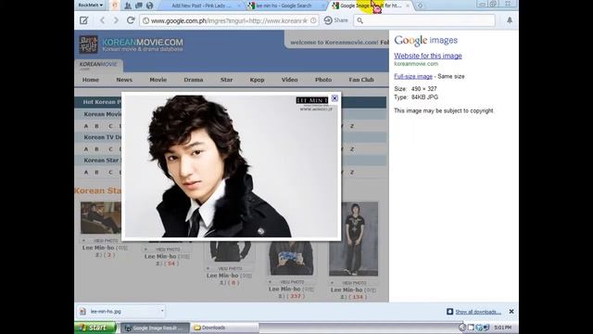The image size is (593, 334).
Task: Expand the lee-min-ho.jpg download dropdown arrow
Action: tap(162, 311)
